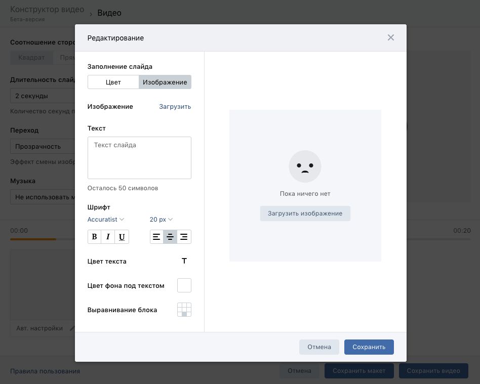Toggle bold text formatting
This screenshot has height=384, width=480.
94,237
